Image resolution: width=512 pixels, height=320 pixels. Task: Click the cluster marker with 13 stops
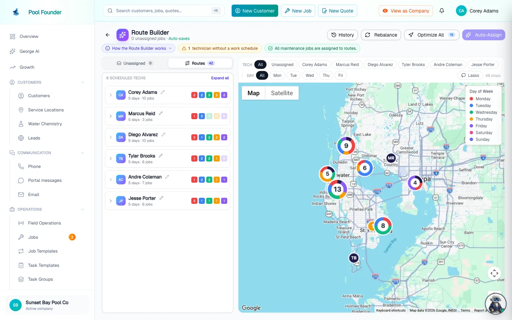(x=337, y=189)
